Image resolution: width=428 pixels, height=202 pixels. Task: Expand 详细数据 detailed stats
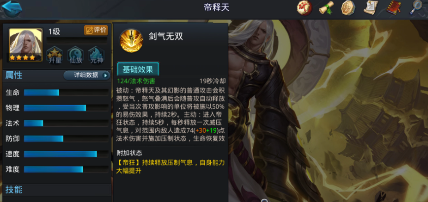click(x=87, y=75)
